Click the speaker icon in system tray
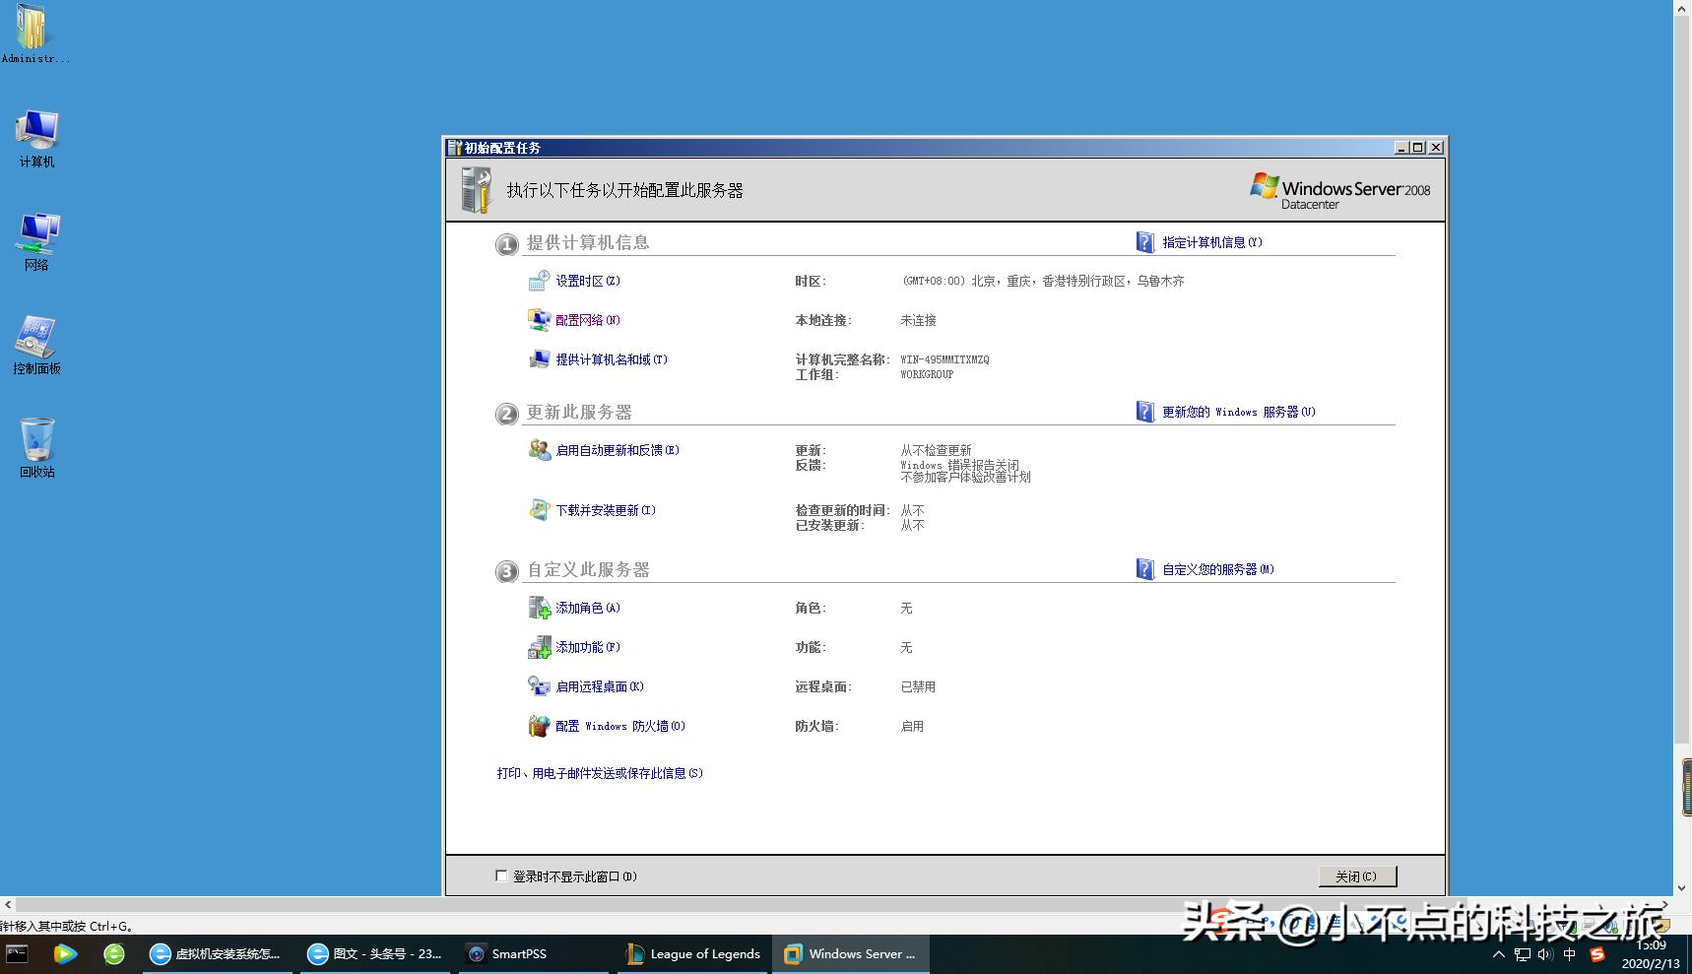This screenshot has height=974, width=1692. (x=1544, y=954)
